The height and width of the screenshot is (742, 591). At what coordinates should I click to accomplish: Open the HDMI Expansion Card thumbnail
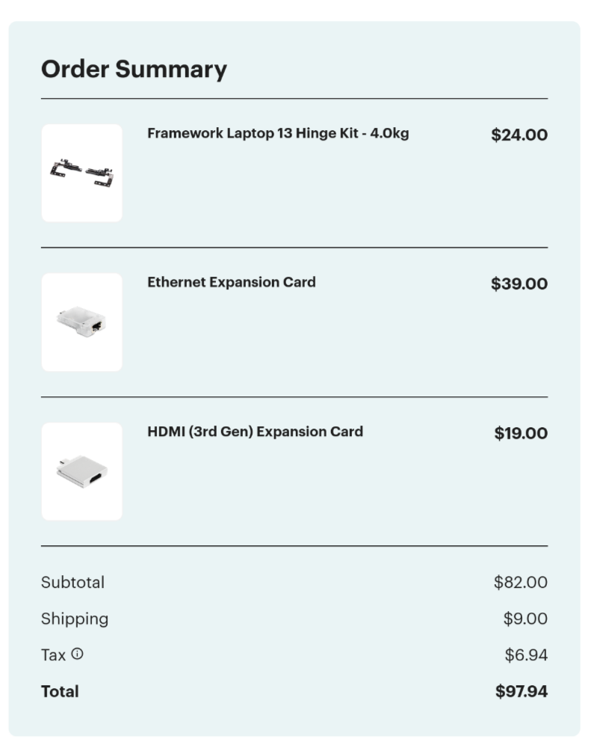[81, 472]
